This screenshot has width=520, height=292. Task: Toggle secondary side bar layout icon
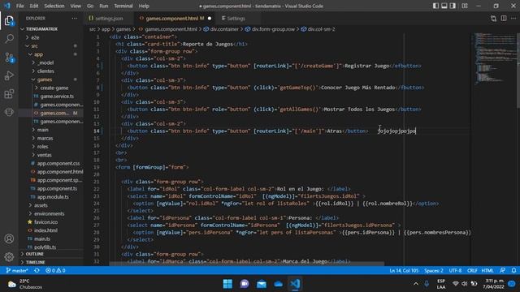(453, 6)
